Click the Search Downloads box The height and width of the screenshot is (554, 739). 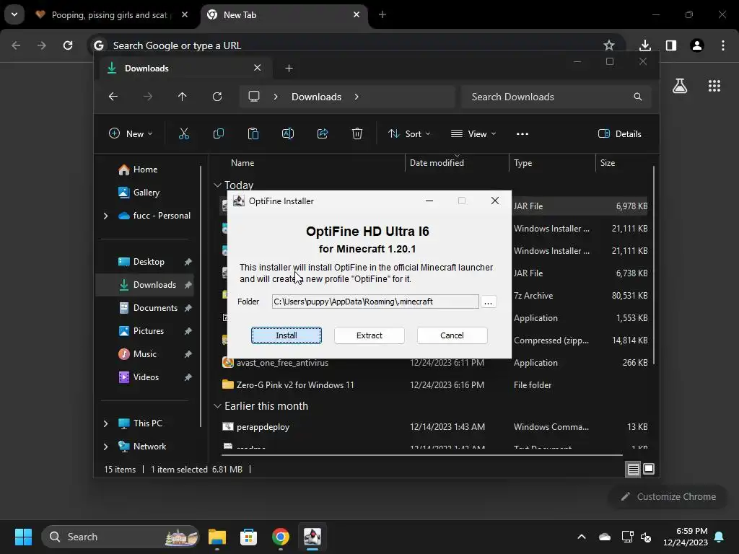point(556,97)
